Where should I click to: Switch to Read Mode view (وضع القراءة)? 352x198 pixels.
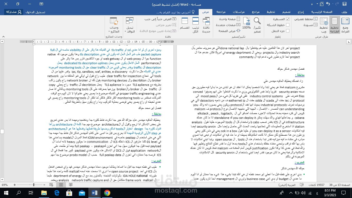345,25
